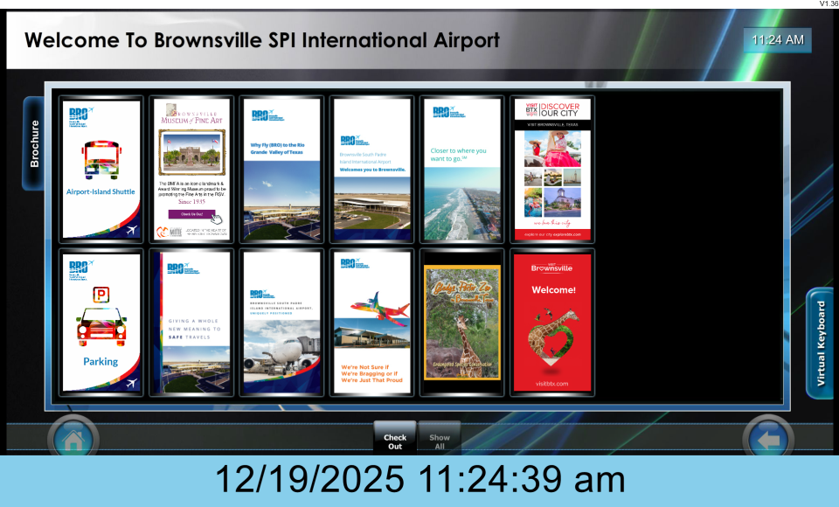Image resolution: width=839 pixels, height=507 pixels.
Task: Open the Bragging or Proud brochure
Action: (372, 322)
